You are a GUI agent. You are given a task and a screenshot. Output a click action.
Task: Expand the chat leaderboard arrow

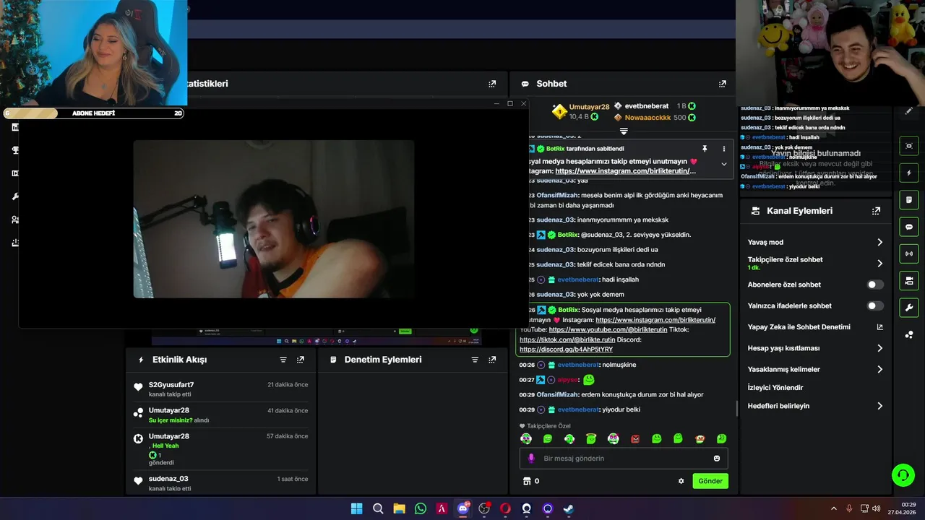pos(624,131)
